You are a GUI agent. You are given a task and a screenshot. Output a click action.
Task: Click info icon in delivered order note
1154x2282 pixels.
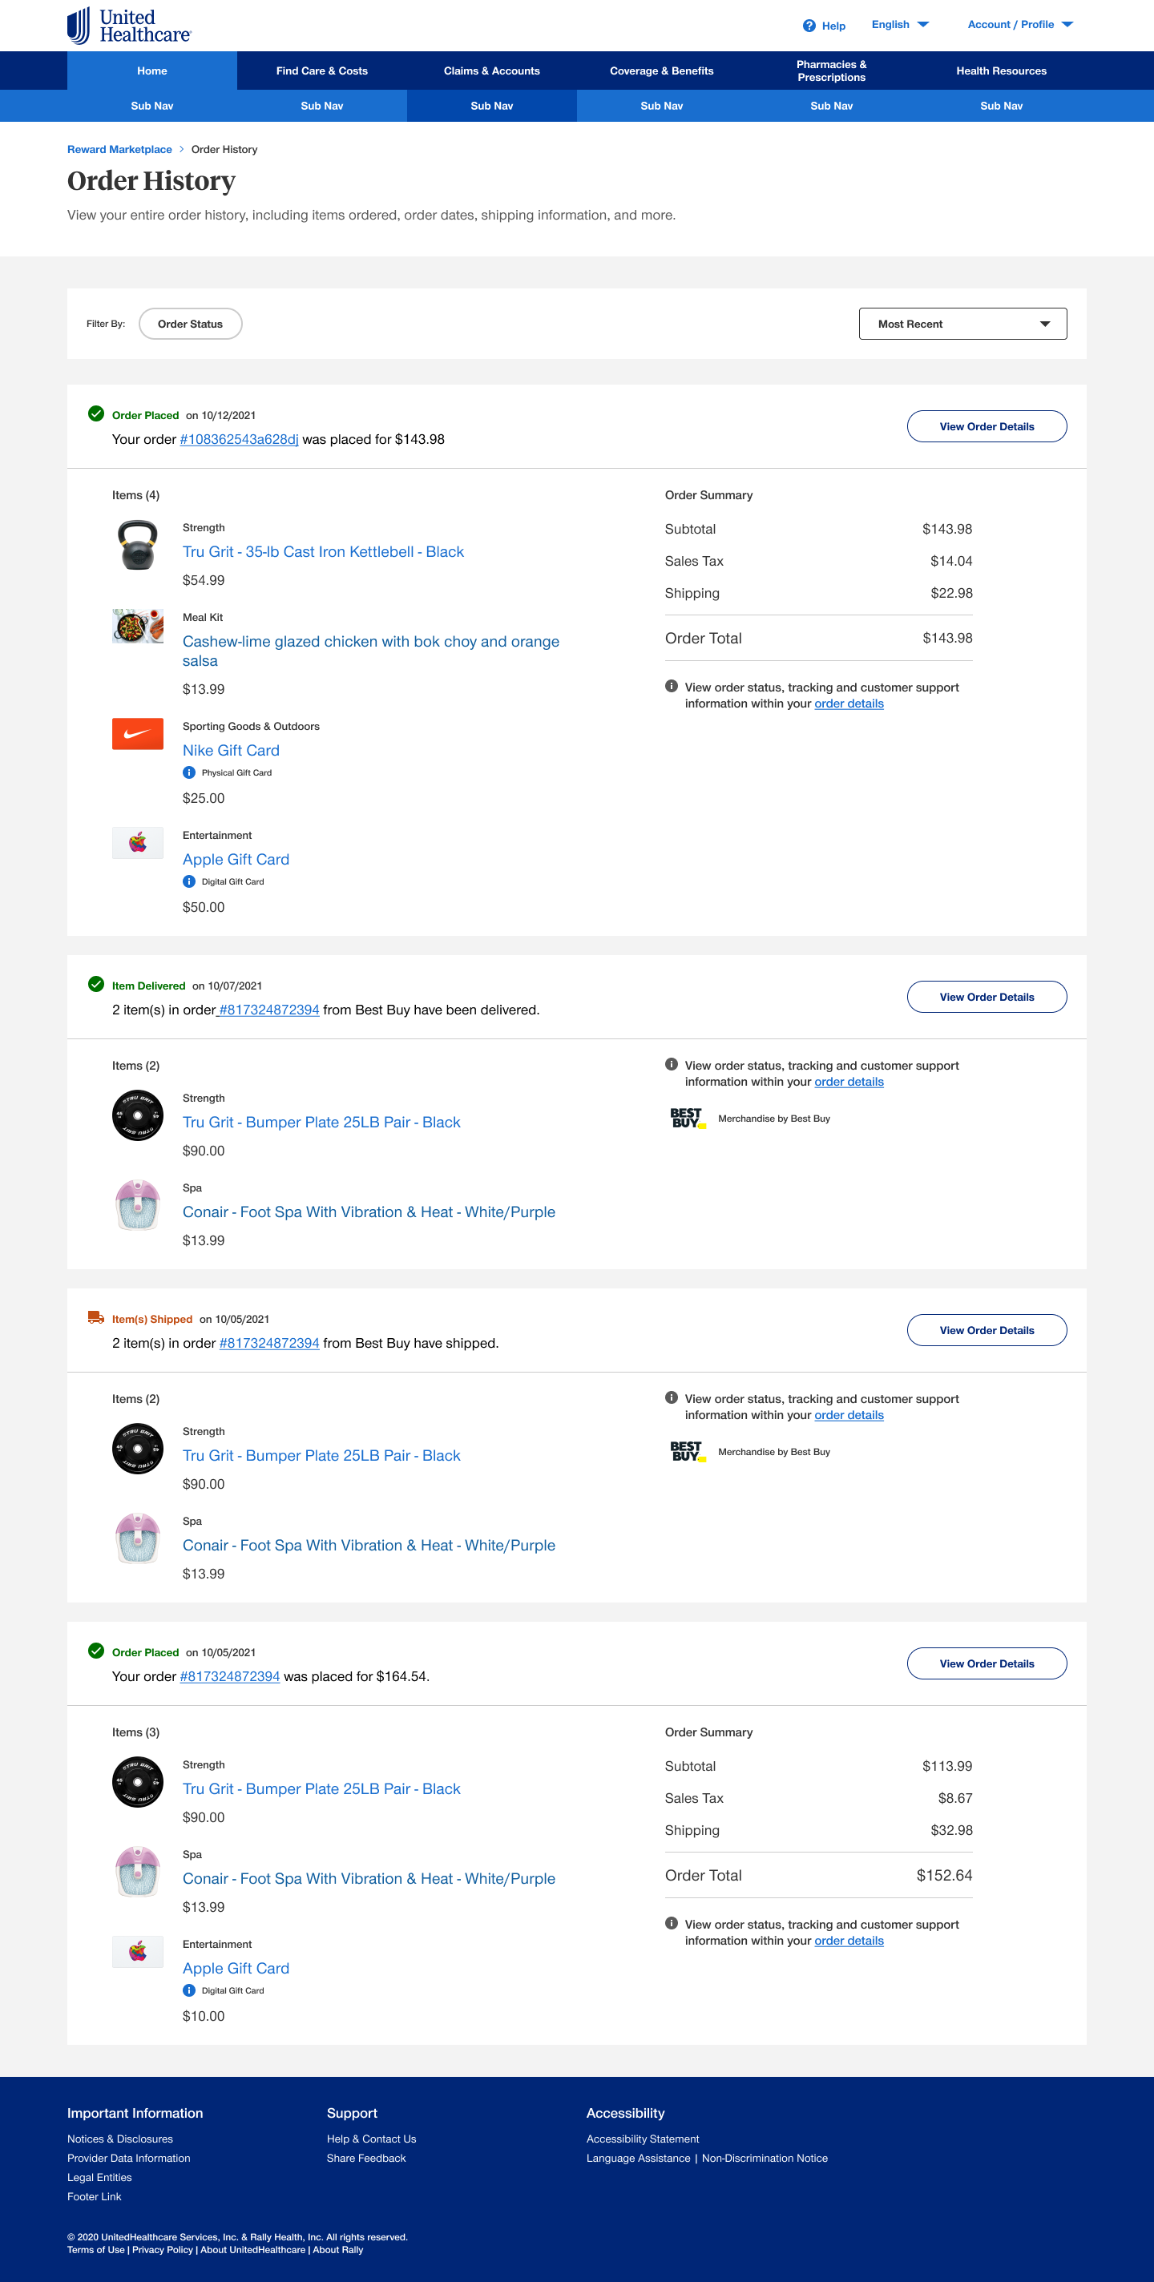tap(672, 1064)
